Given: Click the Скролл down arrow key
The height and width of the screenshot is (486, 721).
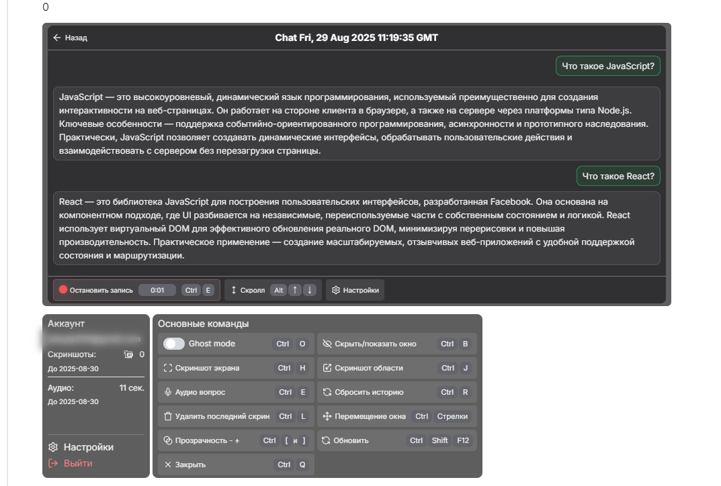Looking at the screenshot, I should point(309,290).
